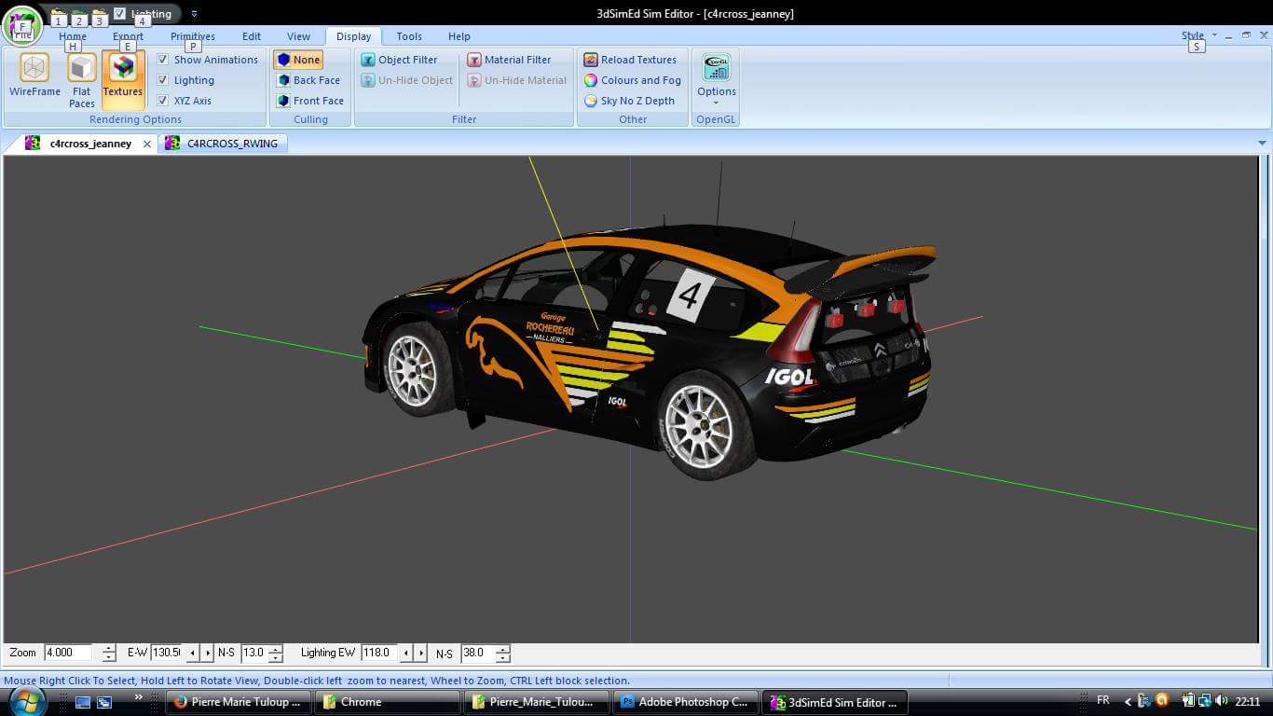
Task: Increase Lighting EW with right arrow
Action: tap(420, 654)
